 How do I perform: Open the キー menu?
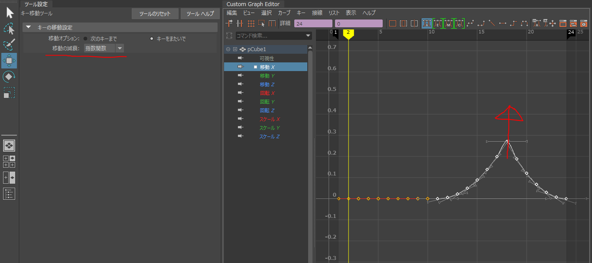click(x=301, y=13)
